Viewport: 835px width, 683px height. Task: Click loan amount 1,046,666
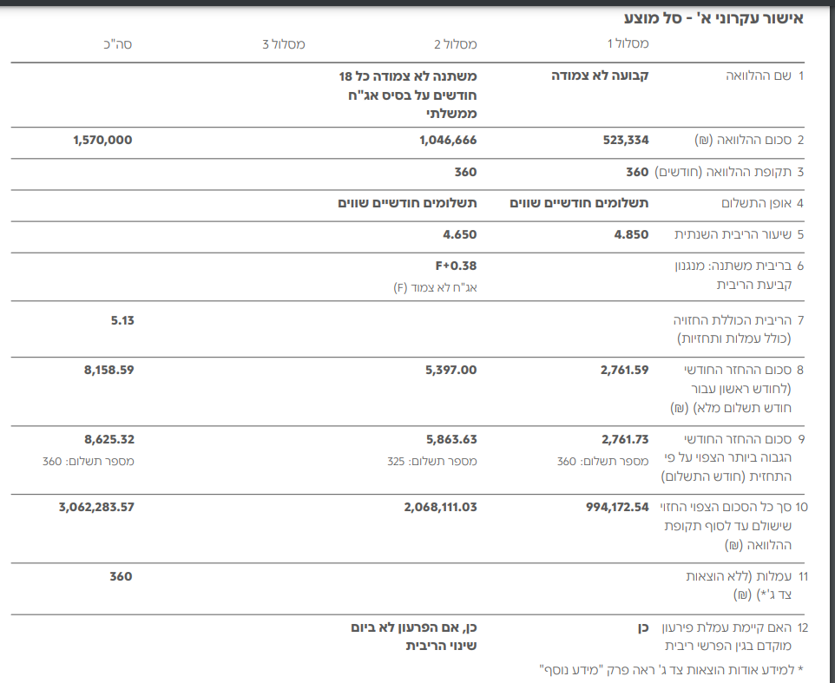point(448,140)
